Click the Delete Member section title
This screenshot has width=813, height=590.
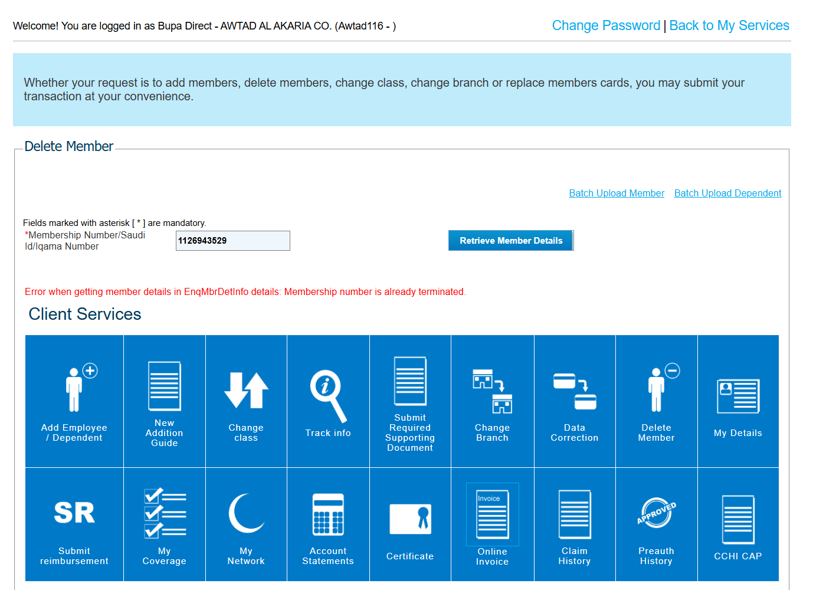coord(68,146)
